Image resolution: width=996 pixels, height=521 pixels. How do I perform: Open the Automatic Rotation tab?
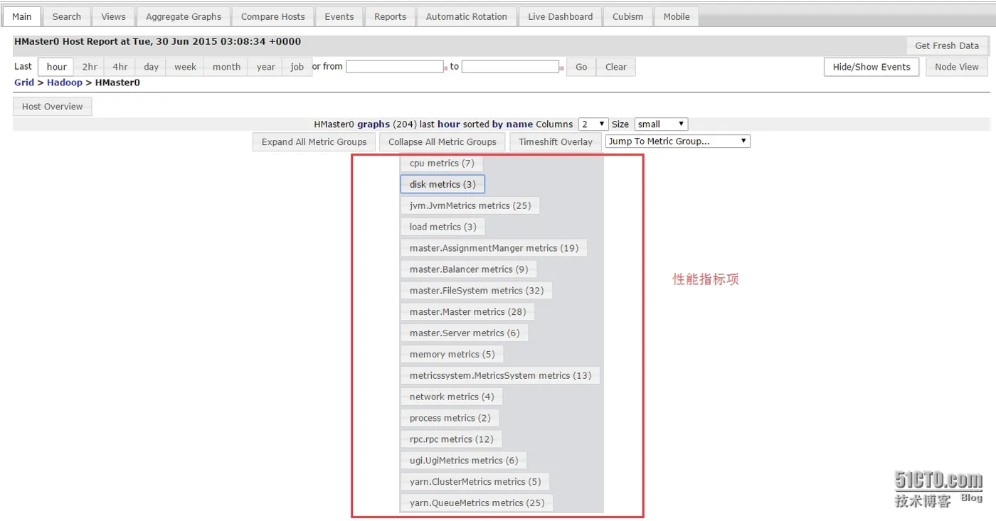coord(467,16)
